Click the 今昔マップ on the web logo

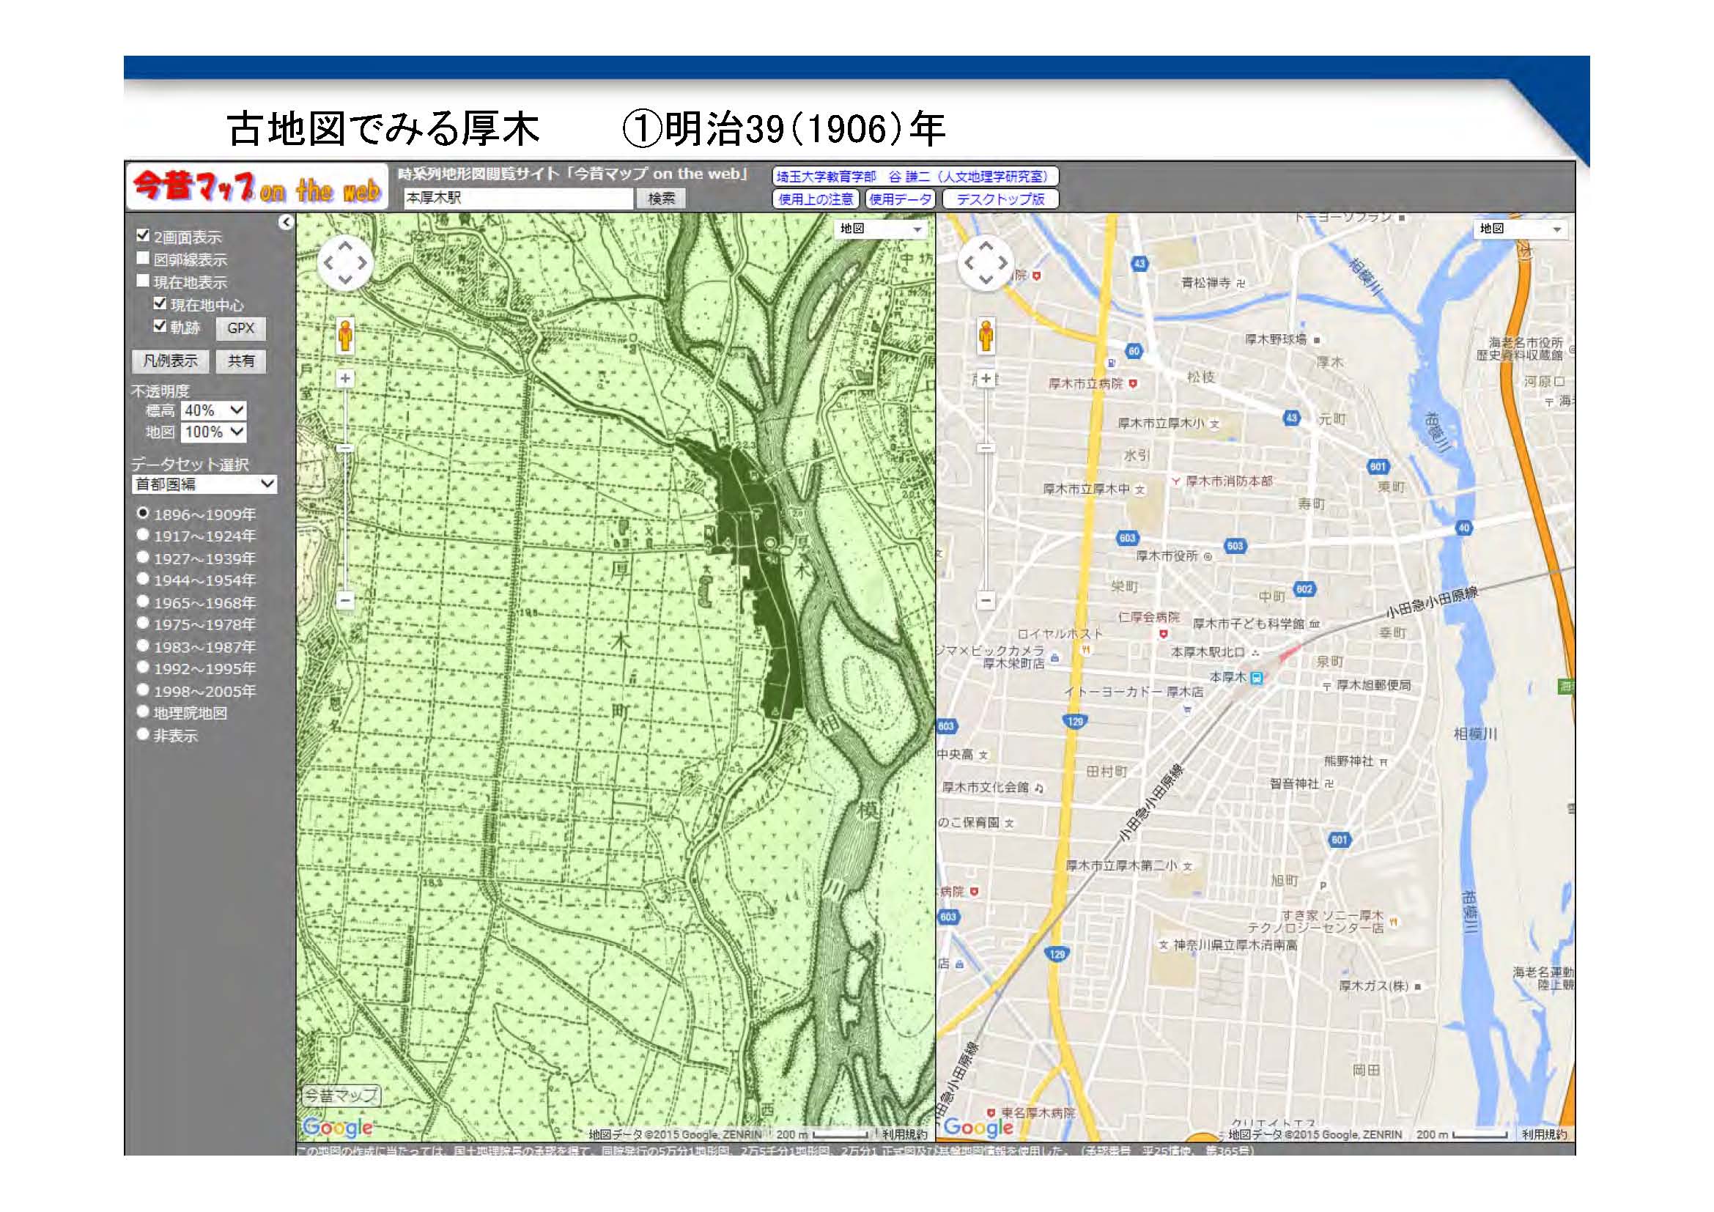click(x=257, y=188)
